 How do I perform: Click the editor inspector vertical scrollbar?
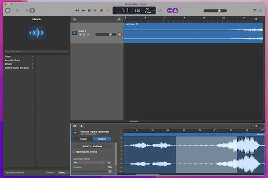[x=116, y=154]
